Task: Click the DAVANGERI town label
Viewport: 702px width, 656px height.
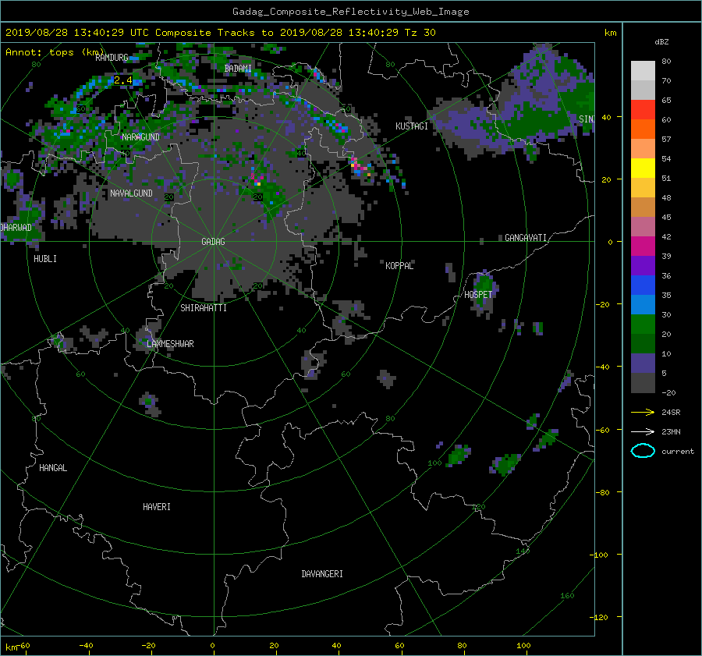Action: (x=322, y=574)
